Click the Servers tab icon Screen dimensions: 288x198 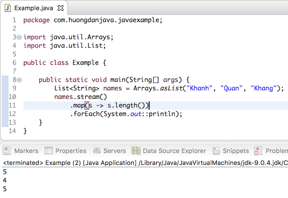coord(97,150)
